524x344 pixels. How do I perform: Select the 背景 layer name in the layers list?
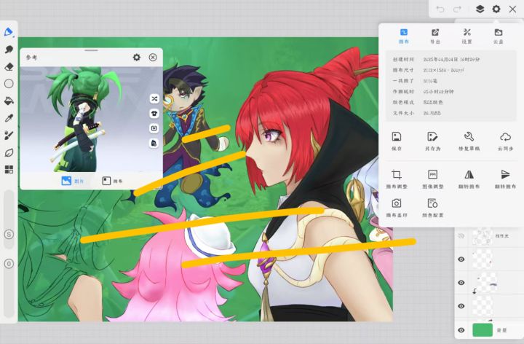click(x=501, y=330)
